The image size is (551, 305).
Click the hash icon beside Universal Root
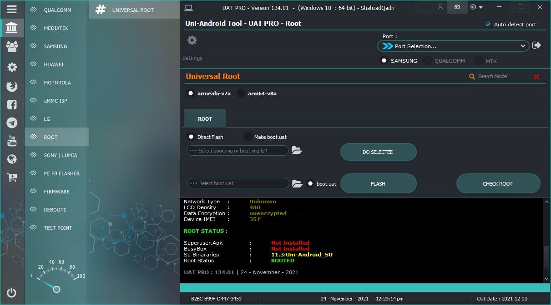pos(101,10)
